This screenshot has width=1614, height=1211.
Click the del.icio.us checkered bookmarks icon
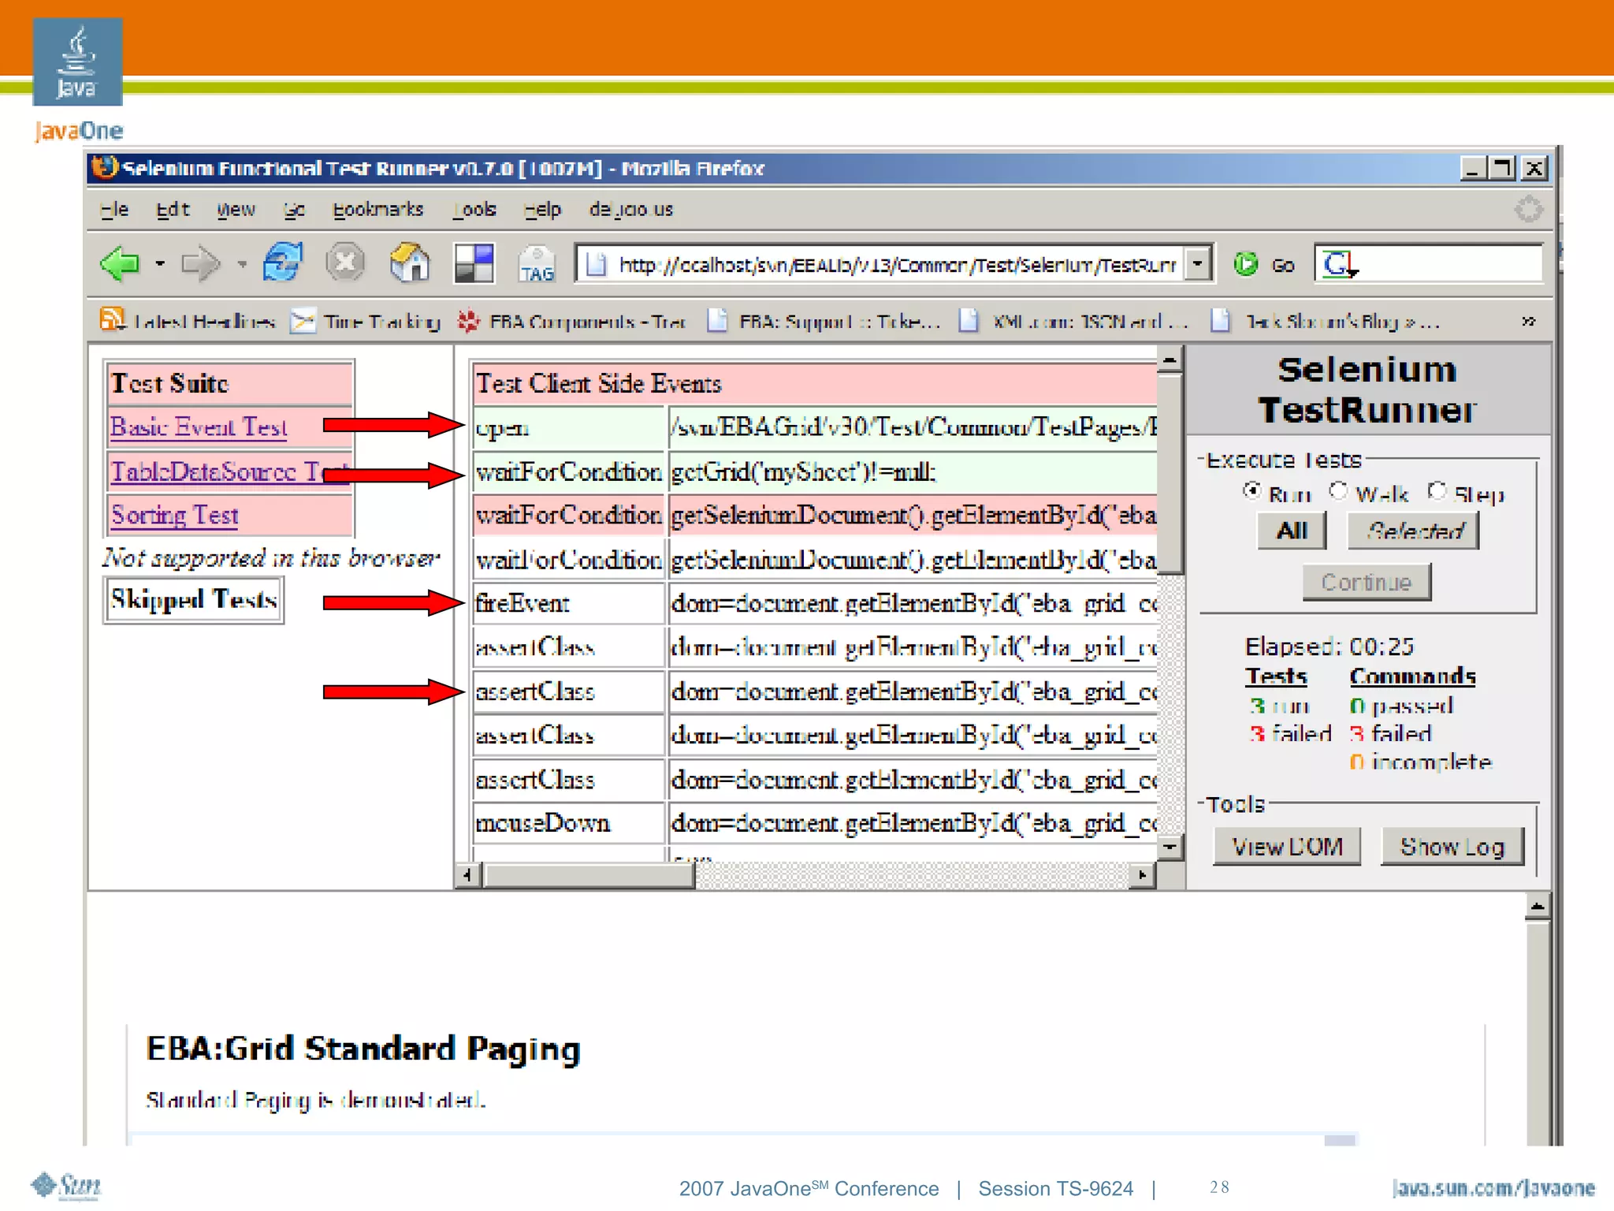point(474,263)
